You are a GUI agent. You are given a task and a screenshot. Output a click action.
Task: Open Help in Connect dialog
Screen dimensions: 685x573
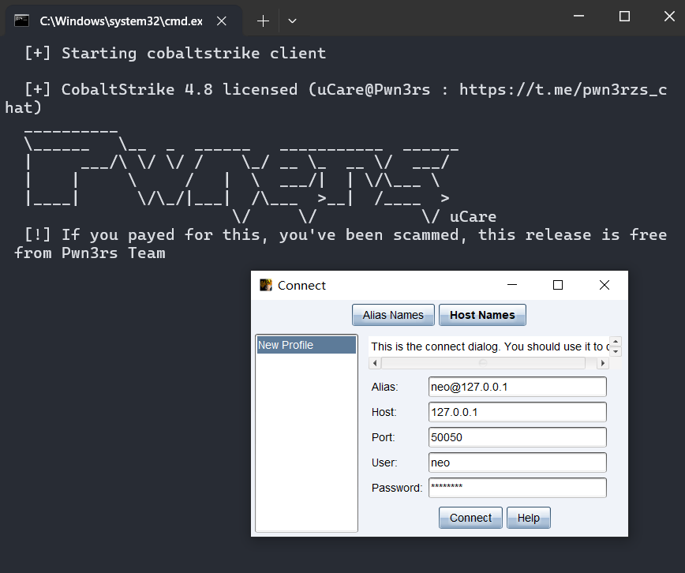(x=528, y=518)
